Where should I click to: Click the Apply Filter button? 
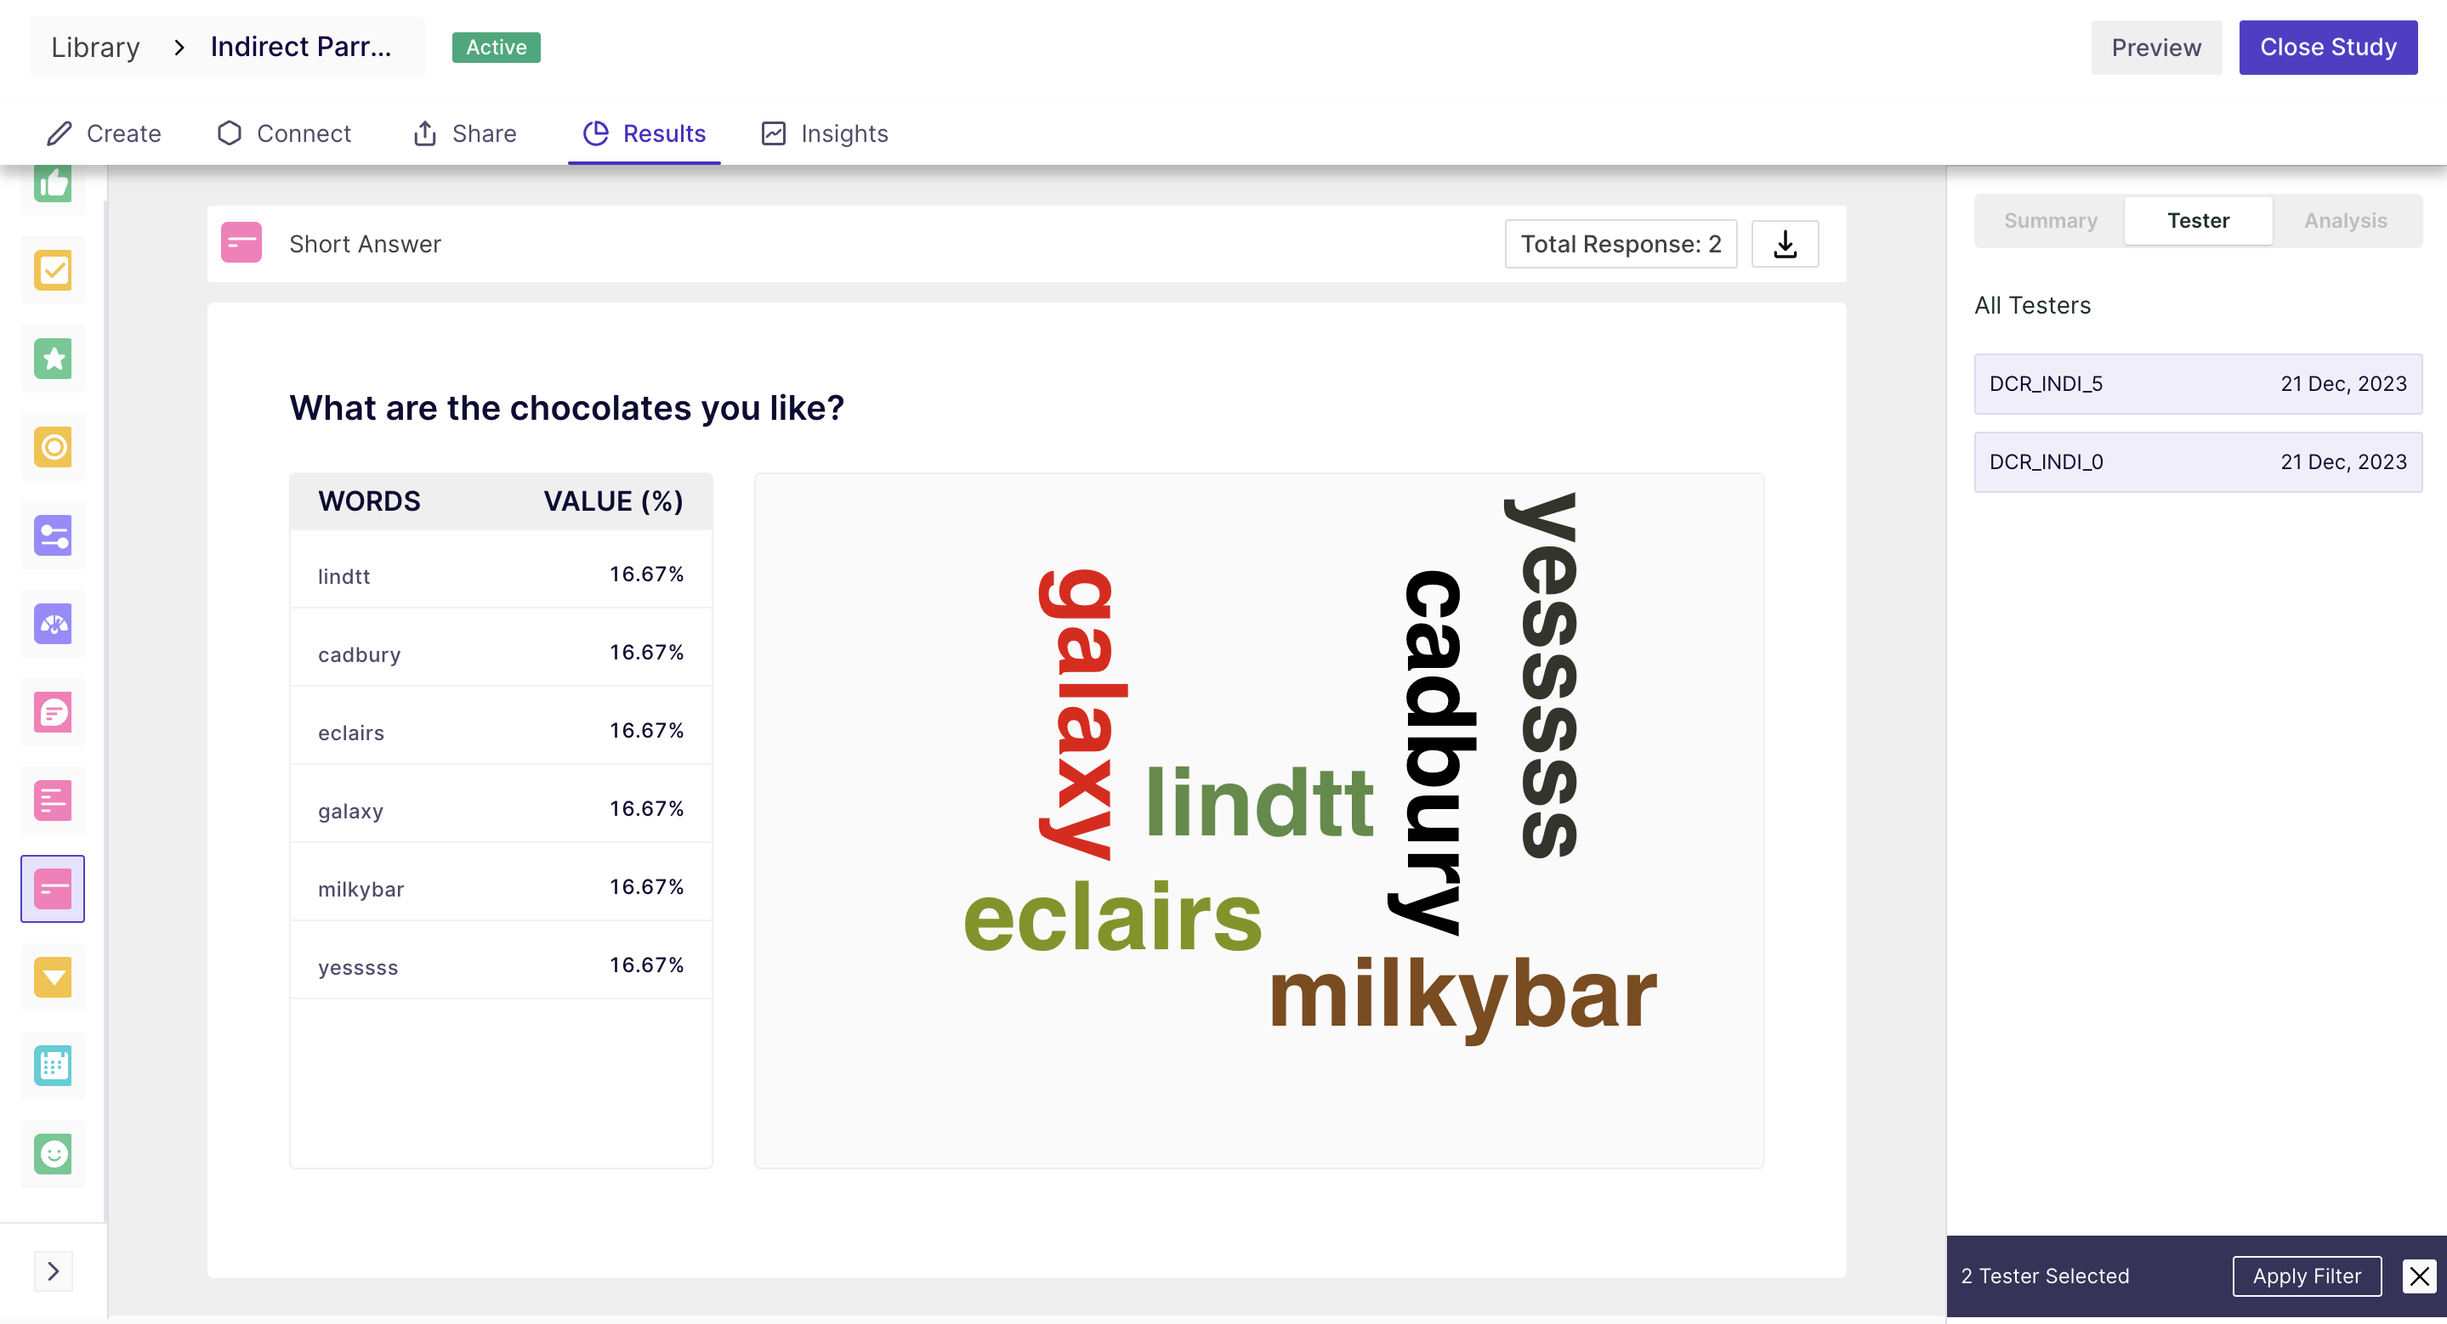2306,1276
